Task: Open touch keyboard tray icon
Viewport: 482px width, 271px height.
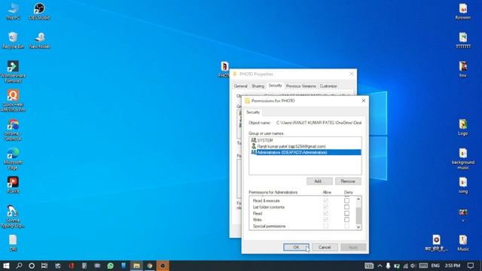Action: click(423, 266)
